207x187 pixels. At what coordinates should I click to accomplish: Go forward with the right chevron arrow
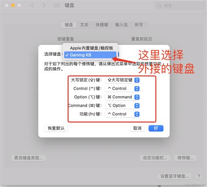44,6
